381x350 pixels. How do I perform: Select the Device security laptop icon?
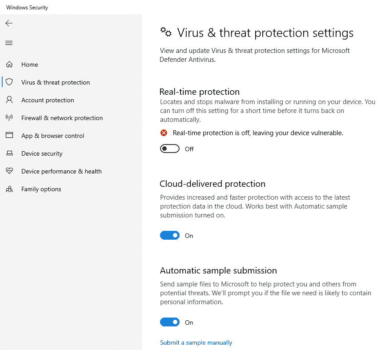click(9, 153)
